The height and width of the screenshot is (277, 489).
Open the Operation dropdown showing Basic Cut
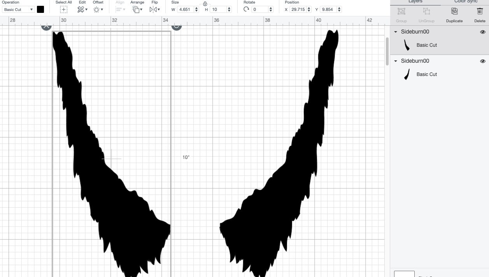(18, 9)
